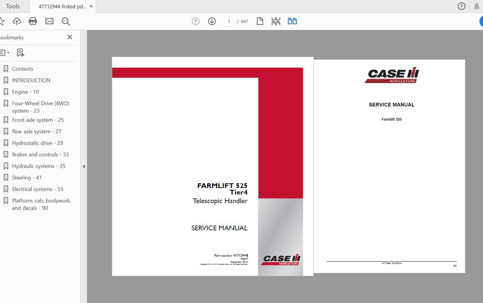Click Telescopic Handler text on cover
This screenshot has width=483, height=303.
tap(220, 201)
